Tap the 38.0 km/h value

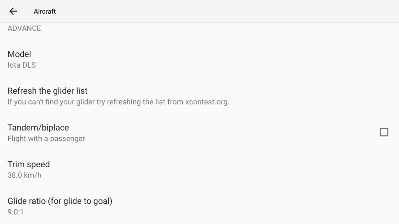pos(25,175)
